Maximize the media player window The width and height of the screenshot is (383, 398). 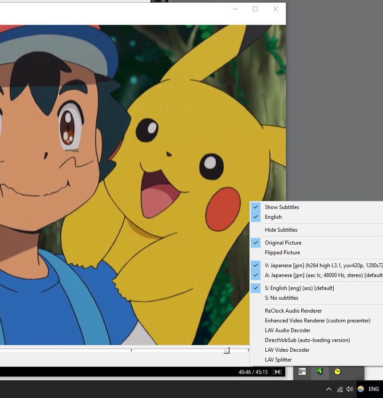point(255,9)
